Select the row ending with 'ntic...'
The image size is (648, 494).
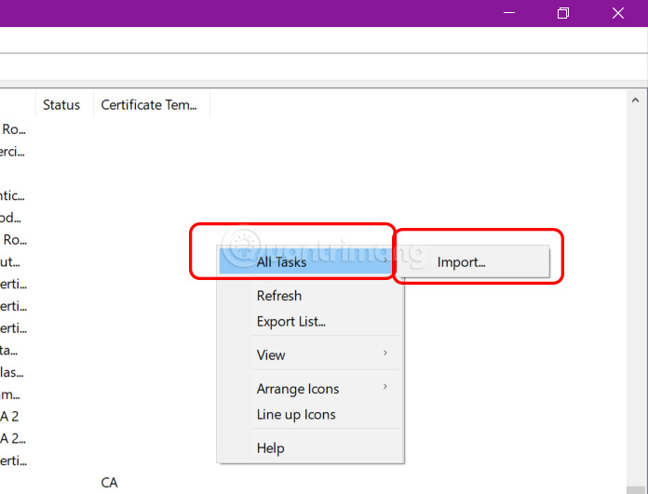click(x=12, y=195)
